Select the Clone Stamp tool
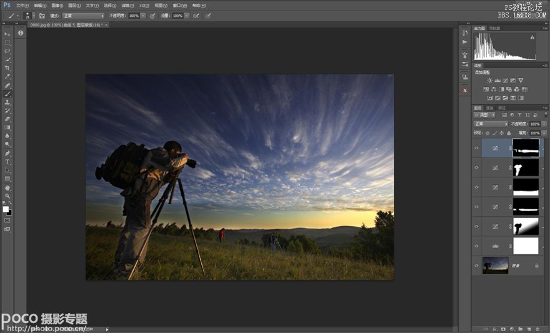 pos(7,102)
